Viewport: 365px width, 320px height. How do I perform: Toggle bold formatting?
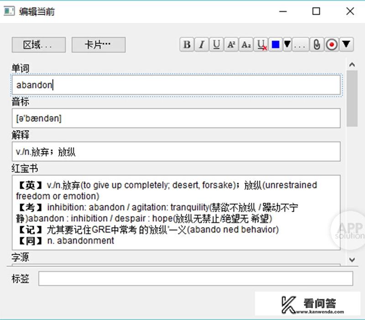(186, 45)
